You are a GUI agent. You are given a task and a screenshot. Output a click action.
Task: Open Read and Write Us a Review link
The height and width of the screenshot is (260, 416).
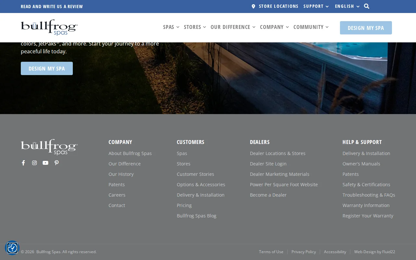point(52,6)
